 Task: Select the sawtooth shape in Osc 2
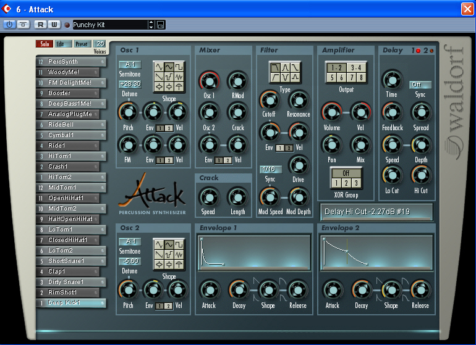(x=159, y=254)
